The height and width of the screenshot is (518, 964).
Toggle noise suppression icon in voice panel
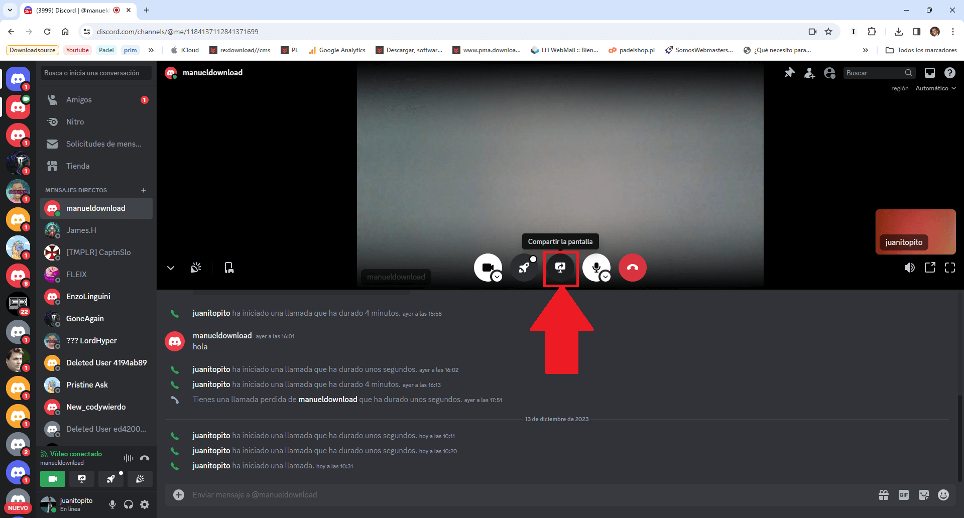pos(129,458)
